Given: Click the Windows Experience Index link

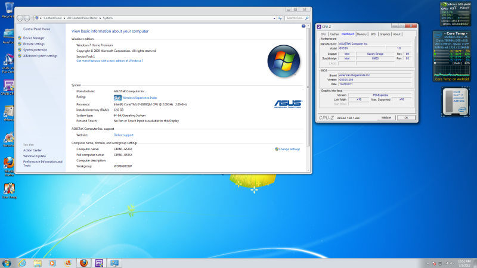Looking at the screenshot, I should pyautogui.click(x=141, y=96).
